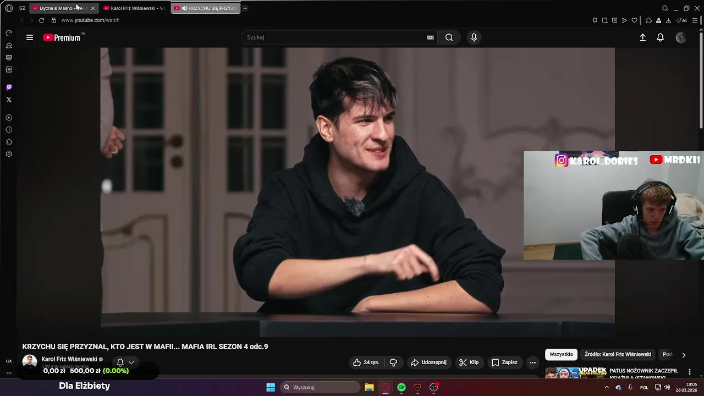
Task: Click the taskbar Wyszukaj search box
Action: [321, 387]
